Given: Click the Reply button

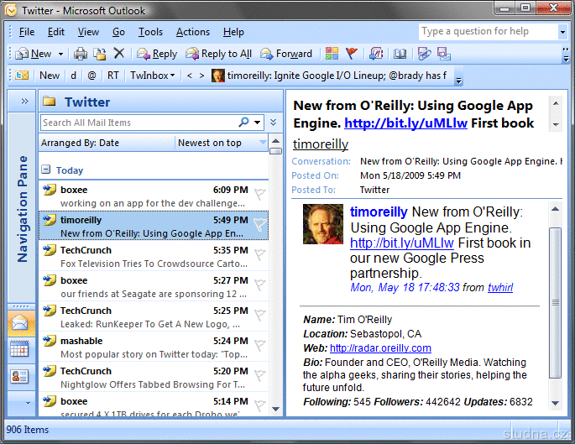Looking at the screenshot, I should (x=157, y=54).
